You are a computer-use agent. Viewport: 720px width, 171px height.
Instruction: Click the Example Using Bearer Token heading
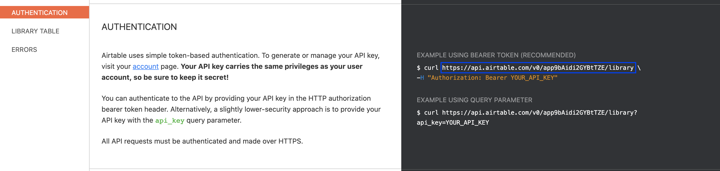pyautogui.click(x=496, y=55)
